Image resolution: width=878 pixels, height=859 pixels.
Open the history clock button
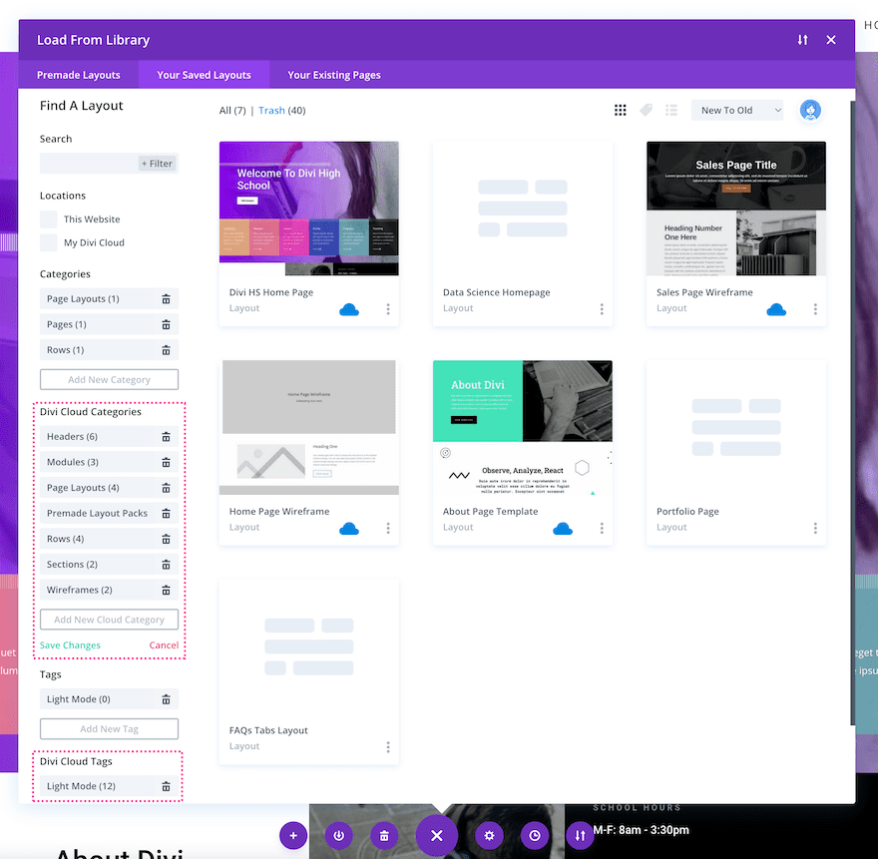pyautogui.click(x=535, y=835)
